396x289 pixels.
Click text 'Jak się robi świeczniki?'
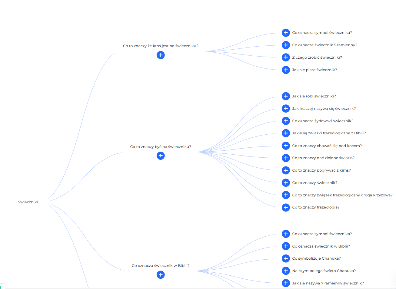click(314, 96)
